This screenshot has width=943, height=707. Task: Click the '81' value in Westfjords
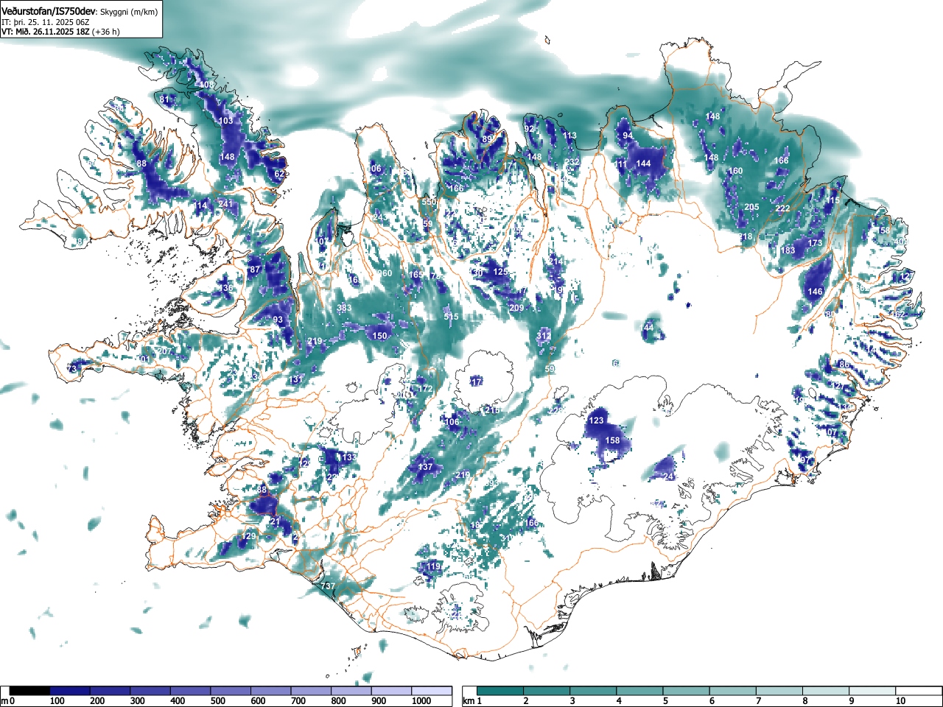(164, 99)
